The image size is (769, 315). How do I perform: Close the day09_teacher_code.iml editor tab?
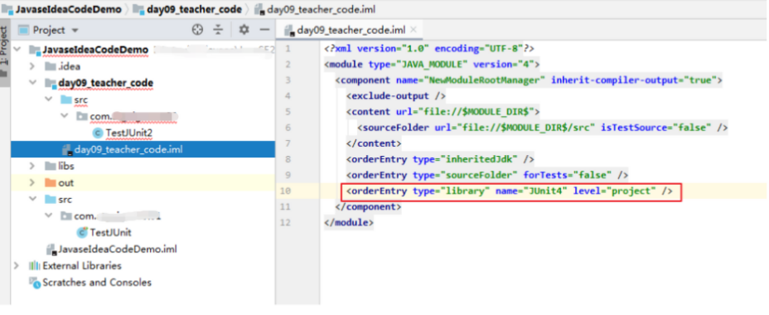pyautogui.click(x=413, y=30)
